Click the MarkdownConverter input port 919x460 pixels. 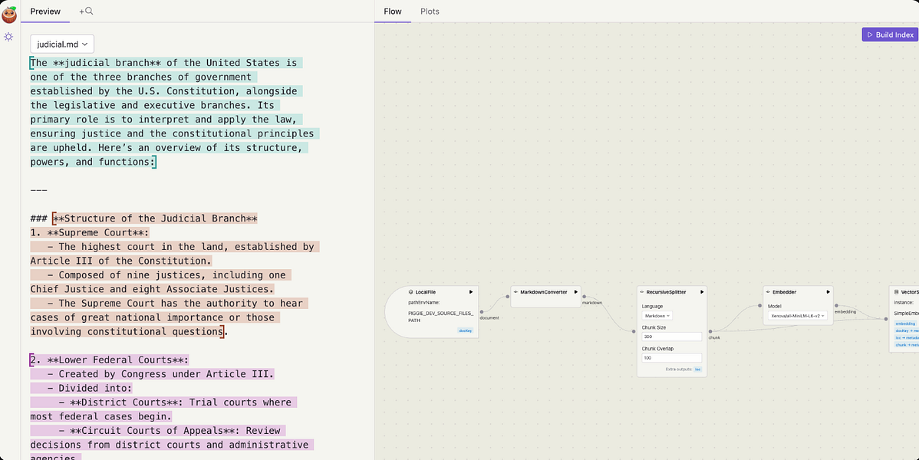509,297
